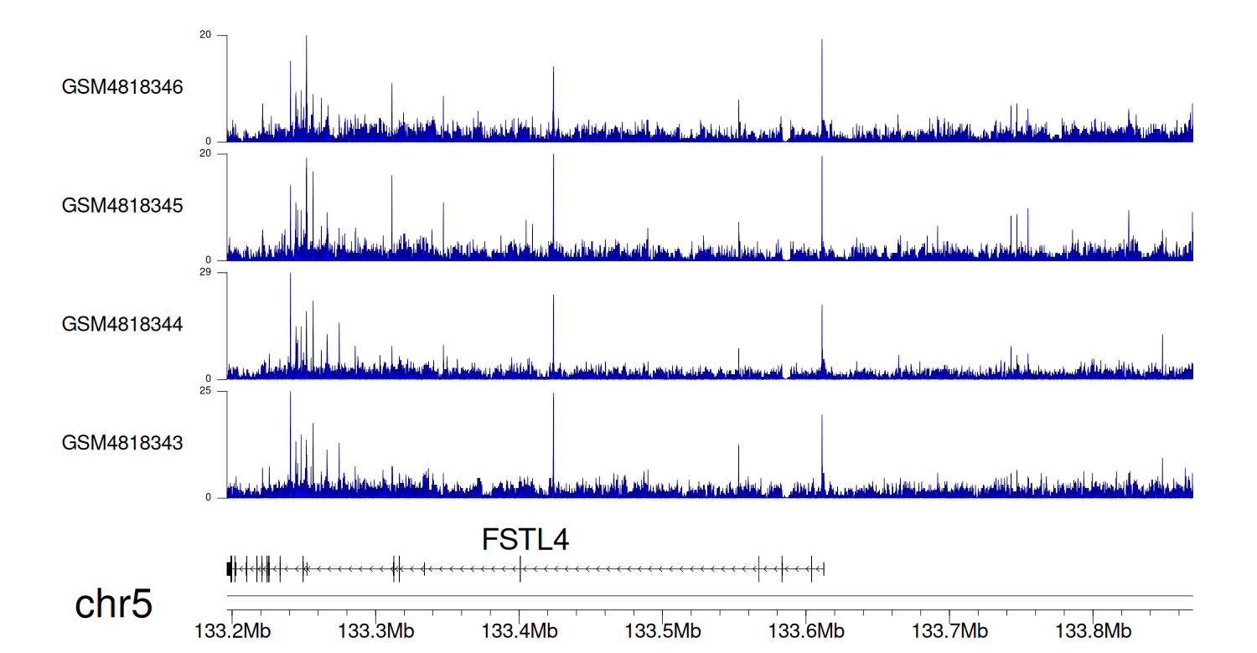Click the GSM4818344 track name
The height and width of the screenshot is (653, 1257).
tap(122, 324)
